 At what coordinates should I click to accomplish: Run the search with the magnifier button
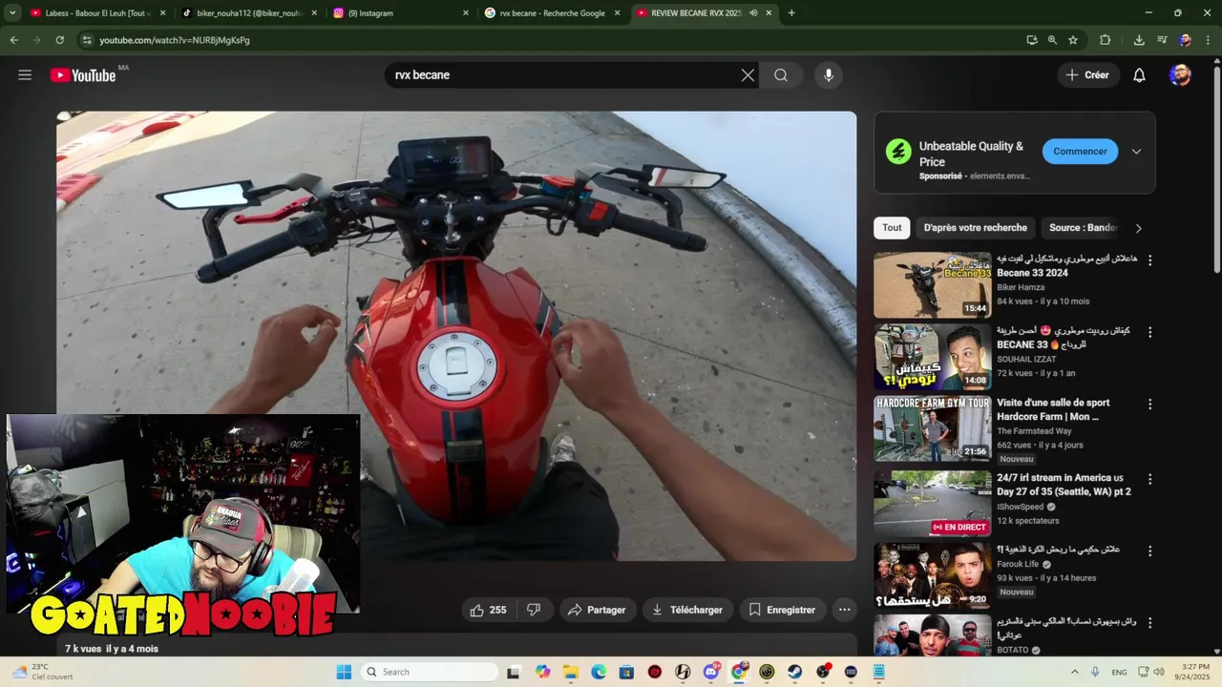781,75
